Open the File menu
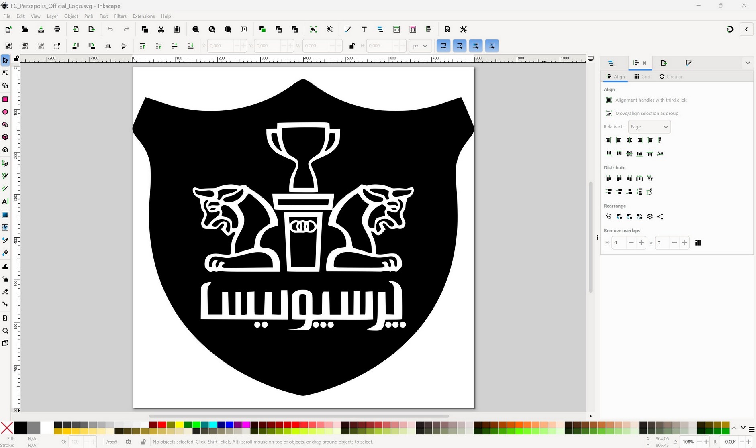Viewport: 756px width, 448px height. pos(7,16)
